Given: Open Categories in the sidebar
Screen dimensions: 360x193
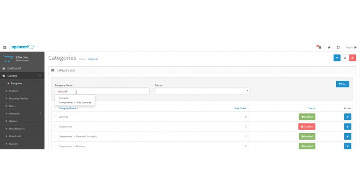Looking at the screenshot, I should [17, 83].
